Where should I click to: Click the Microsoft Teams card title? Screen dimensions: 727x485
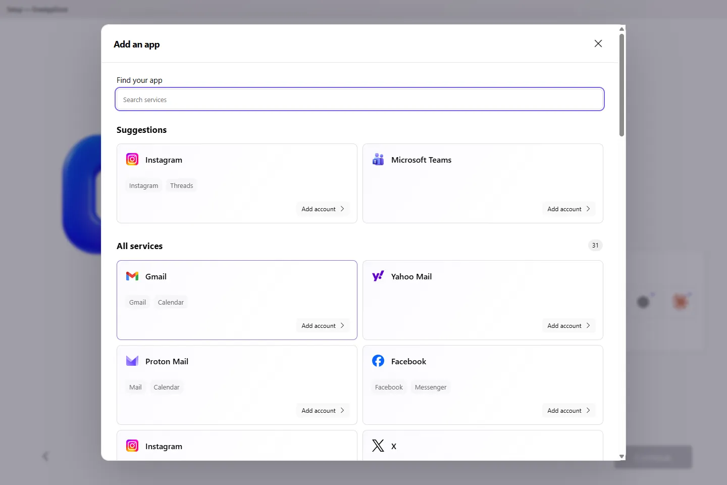[x=421, y=160]
